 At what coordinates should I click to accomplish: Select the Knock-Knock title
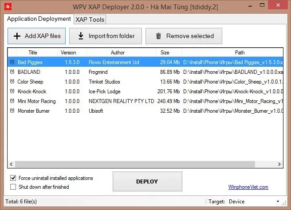click(32, 92)
